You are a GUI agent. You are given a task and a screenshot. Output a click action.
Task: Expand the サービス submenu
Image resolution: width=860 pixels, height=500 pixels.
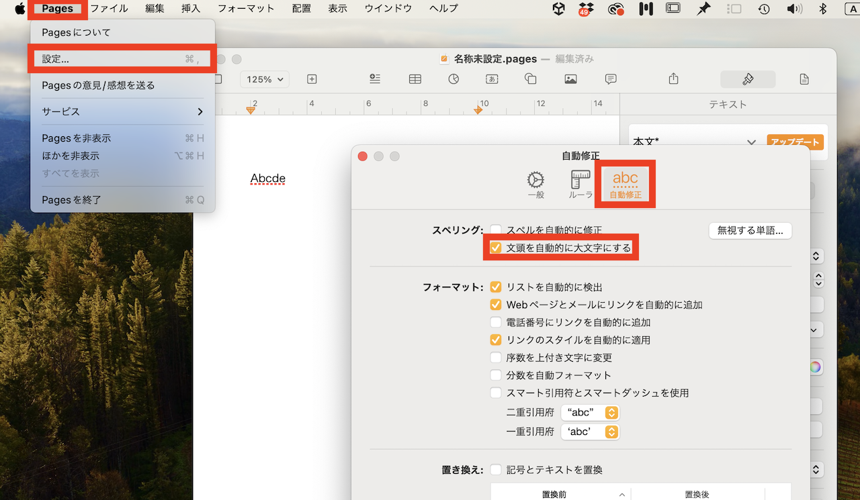(122, 111)
